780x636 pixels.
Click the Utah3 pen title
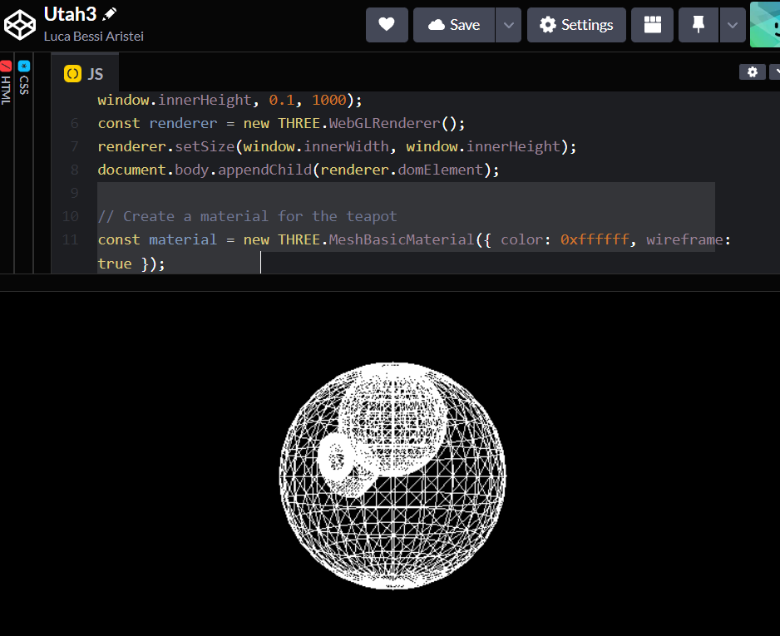(x=70, y=14)
